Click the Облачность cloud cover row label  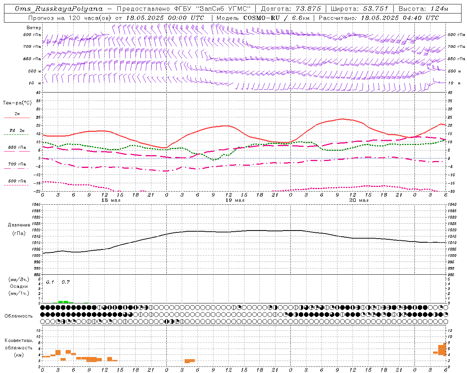(19, 316)
